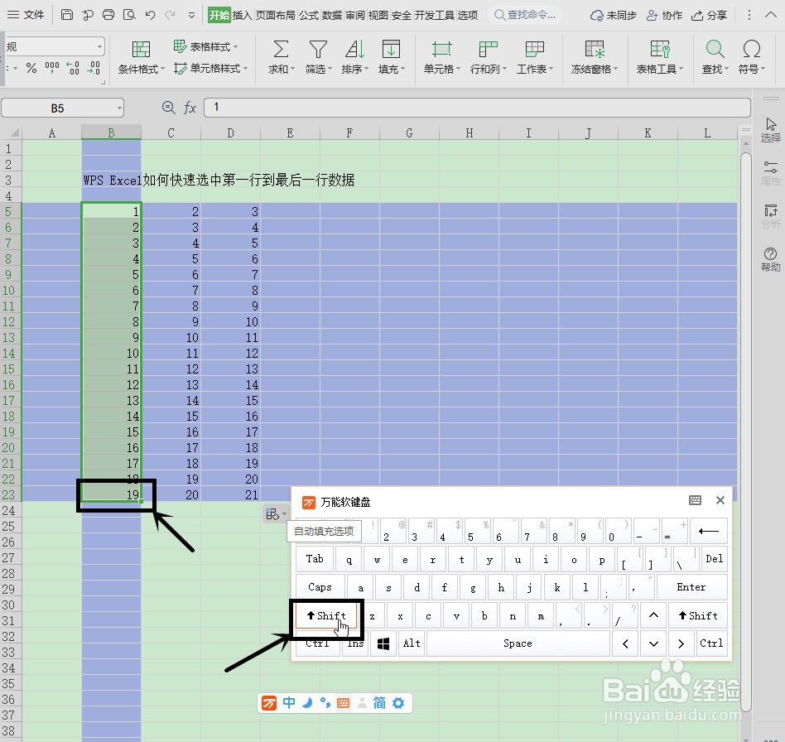Click the zoom magnifier beside formula bar
The height and width of the screenshot is (742, 785).
point(169,107)
